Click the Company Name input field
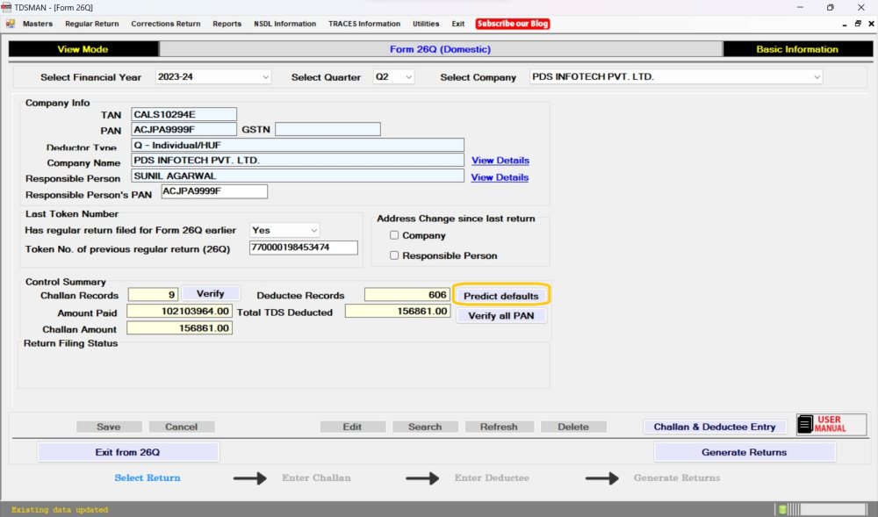Viewport: 878px width, 517px height. pyautogui.click(x=298, y=160)
